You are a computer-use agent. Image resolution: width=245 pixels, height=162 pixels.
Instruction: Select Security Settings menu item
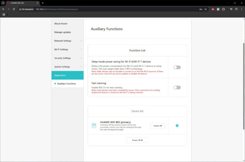(68, 58)
